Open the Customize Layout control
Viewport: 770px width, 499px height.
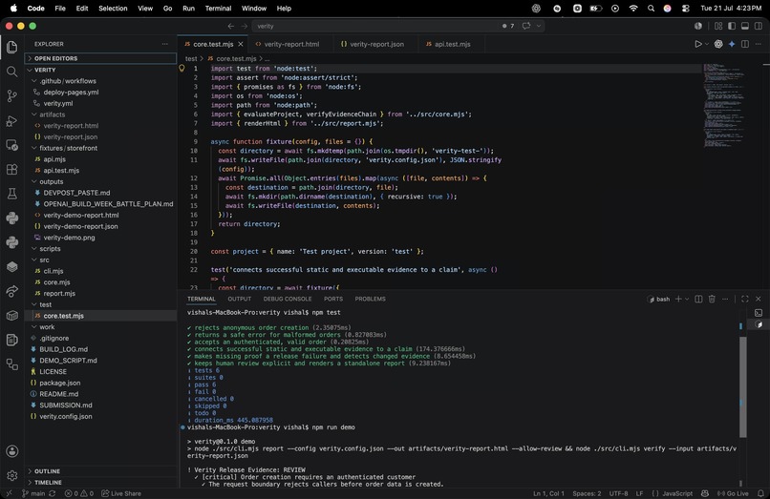[718, 26]
